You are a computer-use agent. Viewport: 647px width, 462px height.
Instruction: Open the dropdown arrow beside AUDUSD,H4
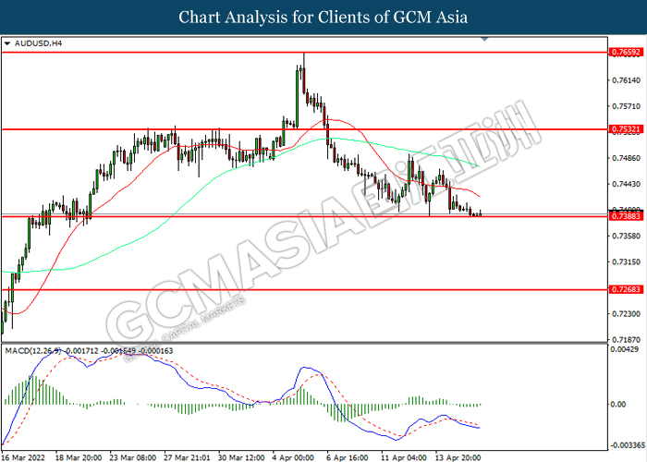[x=7, y=43]
